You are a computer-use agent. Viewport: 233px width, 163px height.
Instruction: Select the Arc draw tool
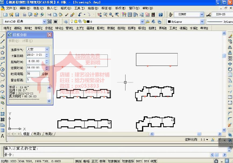[2, 64]
